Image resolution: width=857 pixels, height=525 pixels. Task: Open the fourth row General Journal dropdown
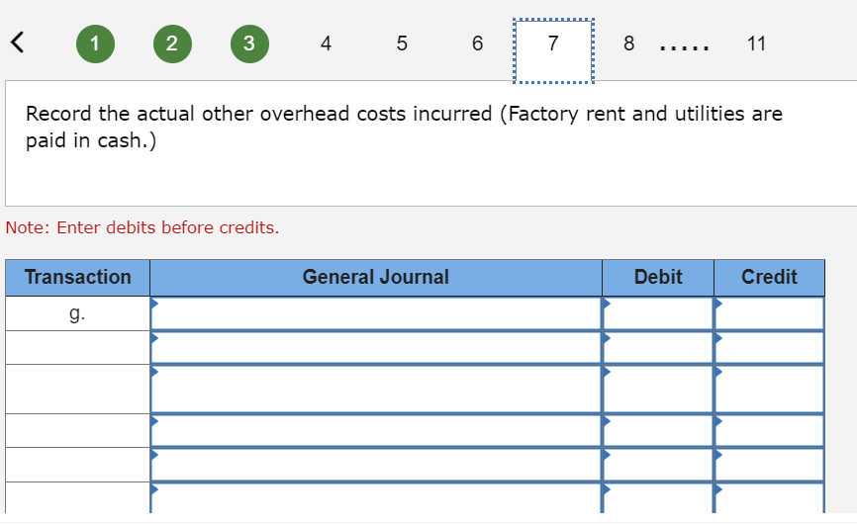376,430
